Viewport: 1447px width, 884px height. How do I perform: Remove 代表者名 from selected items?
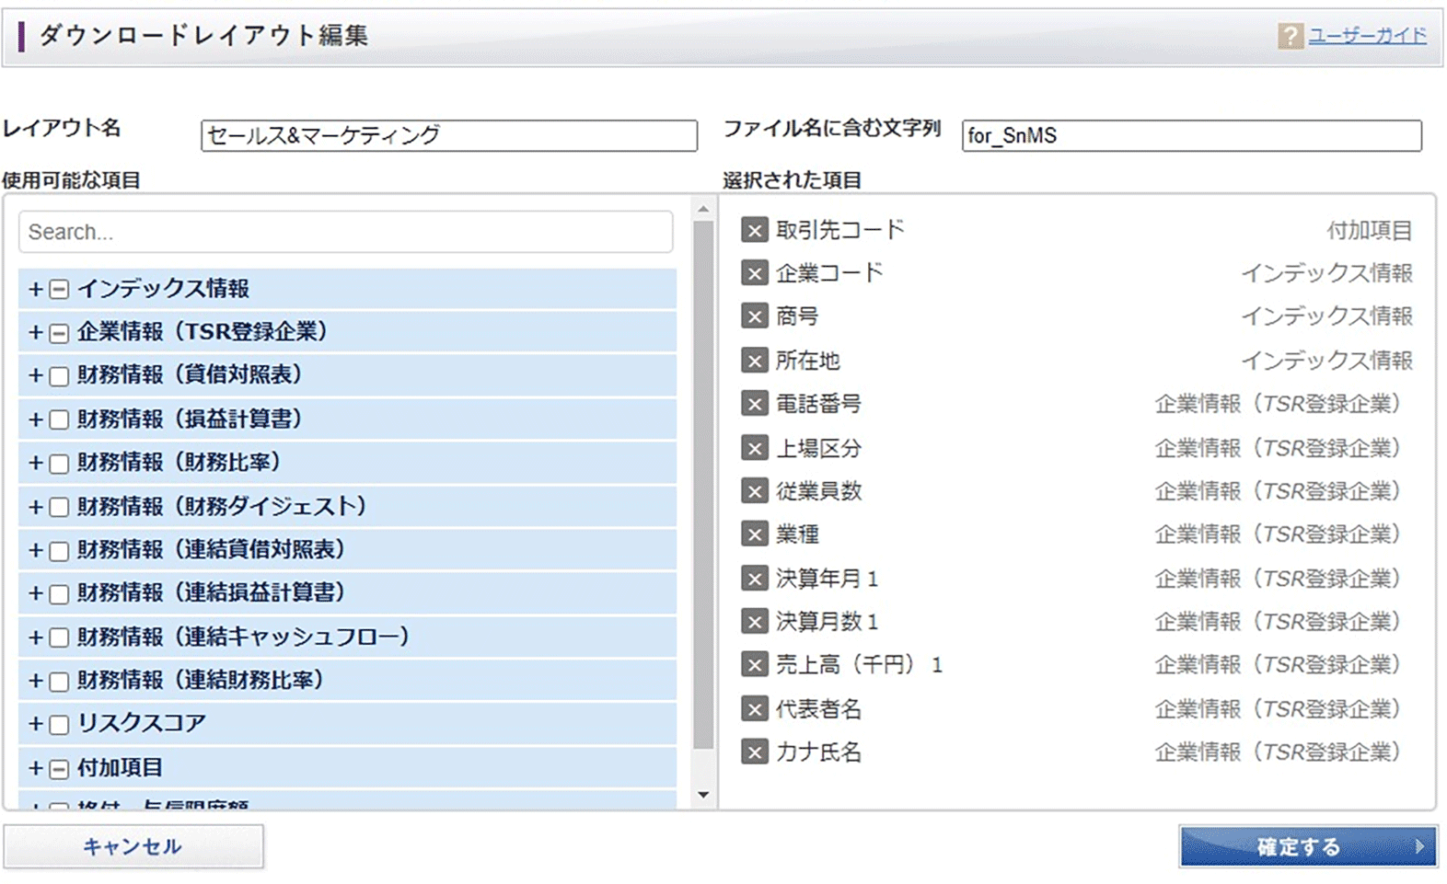pos(754,709)
